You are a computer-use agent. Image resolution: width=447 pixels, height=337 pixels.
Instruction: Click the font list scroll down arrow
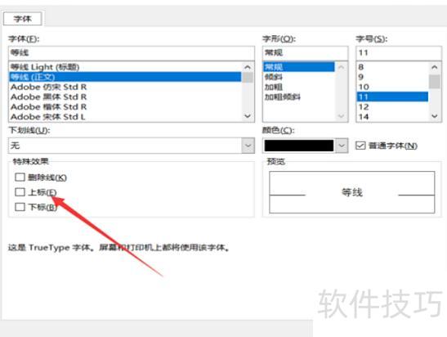coord(248,116)
